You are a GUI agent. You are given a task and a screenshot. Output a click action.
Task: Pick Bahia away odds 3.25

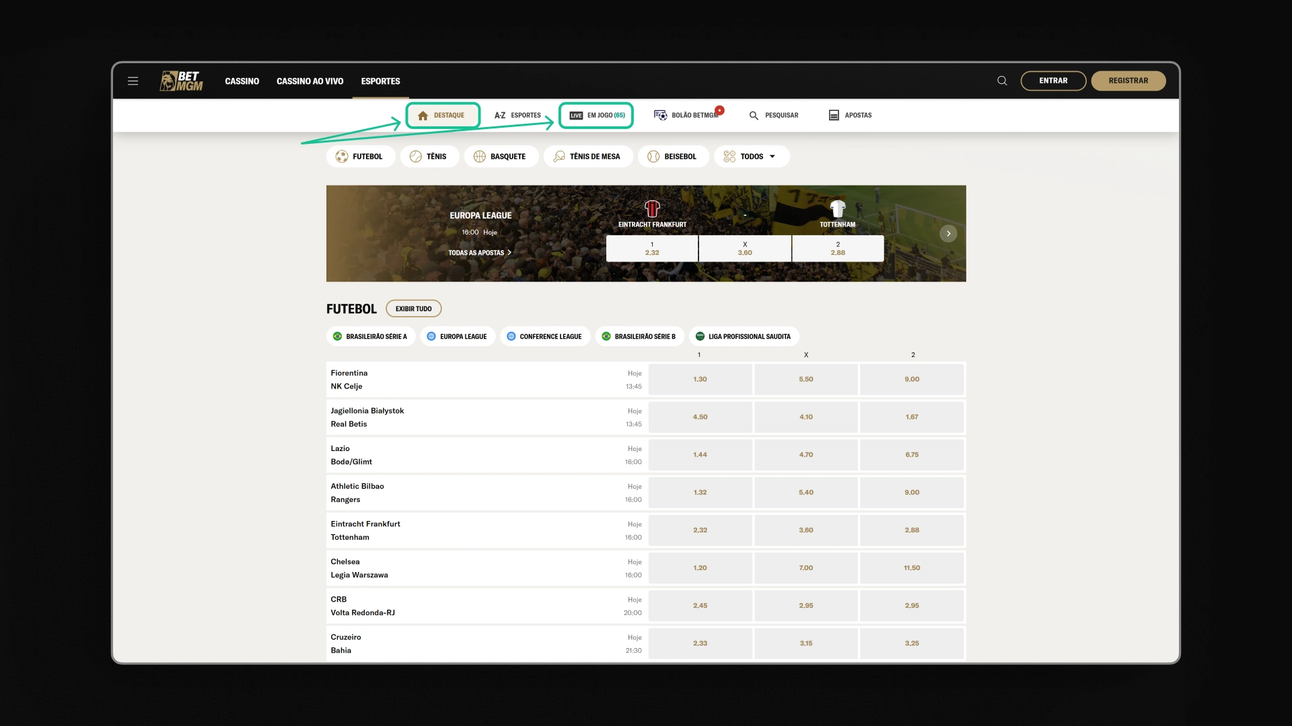[x=912, y=643]
